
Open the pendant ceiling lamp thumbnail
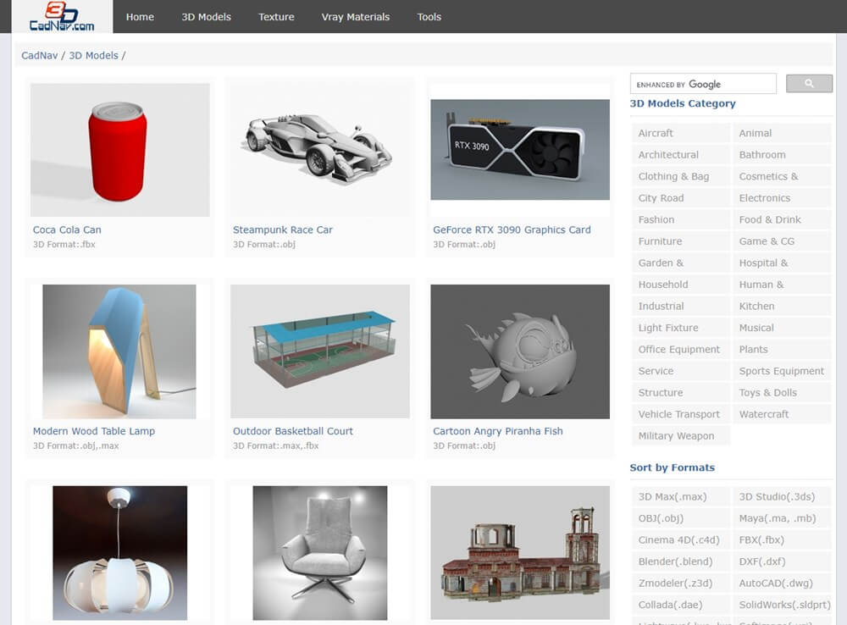[120, 553]
